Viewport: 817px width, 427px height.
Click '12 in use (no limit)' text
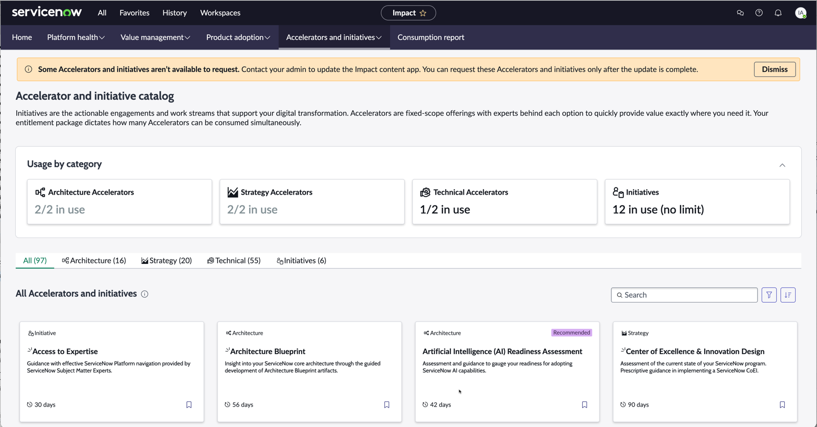click(658, 209)
